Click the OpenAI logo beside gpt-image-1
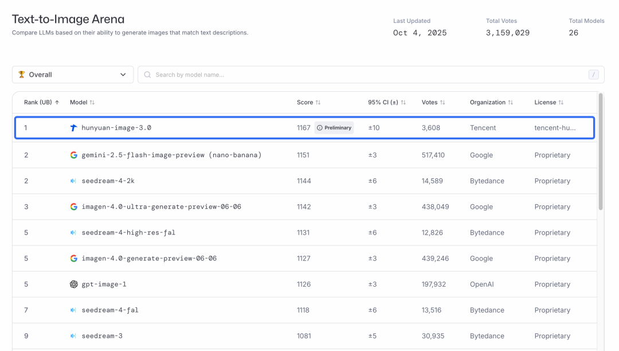The width and height of the screenshot is (619, 351). (x=73, y=284)
